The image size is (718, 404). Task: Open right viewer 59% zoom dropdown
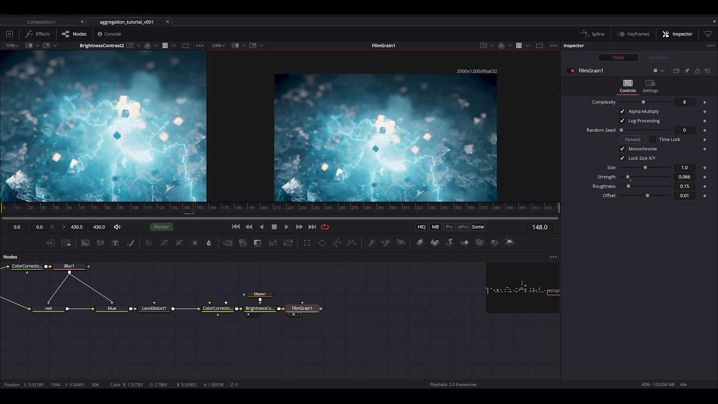(x=218, y=46)
